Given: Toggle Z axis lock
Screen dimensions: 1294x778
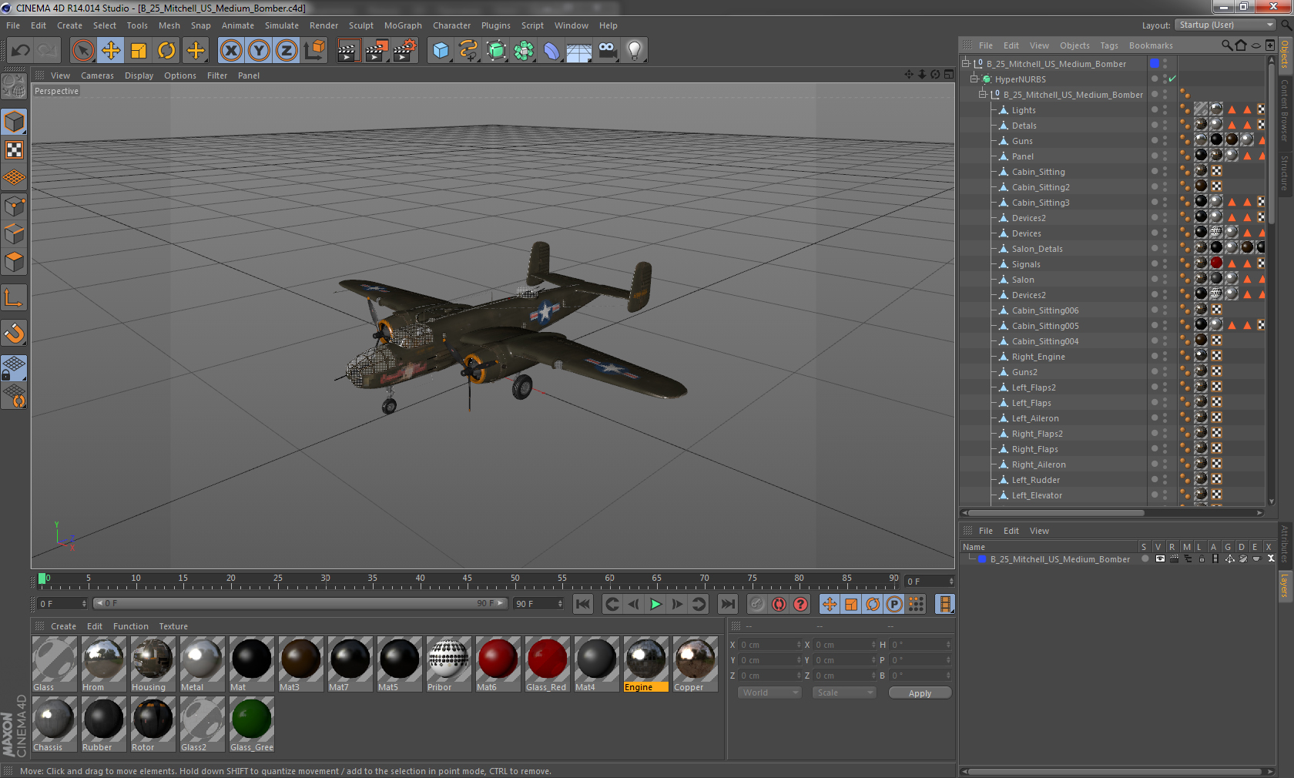Looking at the screenshot, I should pyautogui.click(x=287, y=51).
